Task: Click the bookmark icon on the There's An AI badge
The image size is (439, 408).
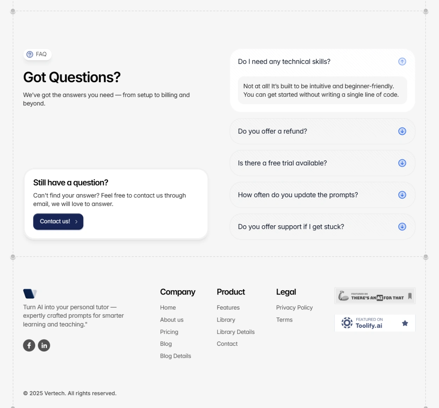Action: coord(410,296)
